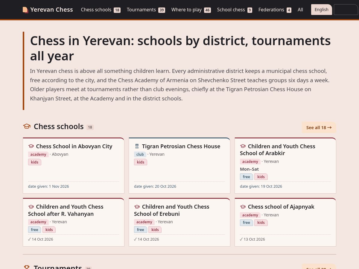The height and width of the screenshot is (269, 359).
Task: Click '14 Oct 2026' date on Erebuni card
Action: [147, 239]
